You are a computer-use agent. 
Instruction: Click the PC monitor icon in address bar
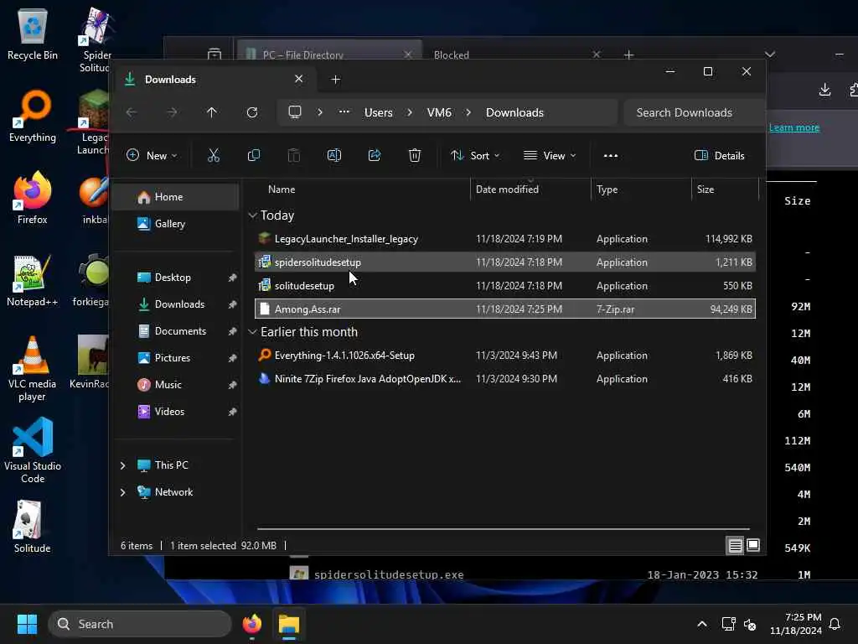tap(295, 112)
